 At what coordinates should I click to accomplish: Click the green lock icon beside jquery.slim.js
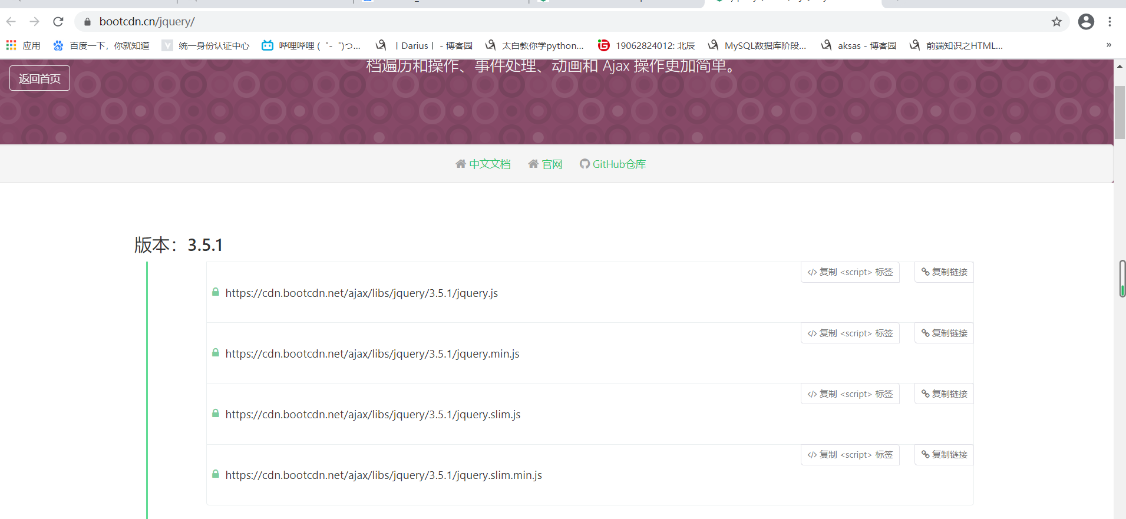point(216,413)
